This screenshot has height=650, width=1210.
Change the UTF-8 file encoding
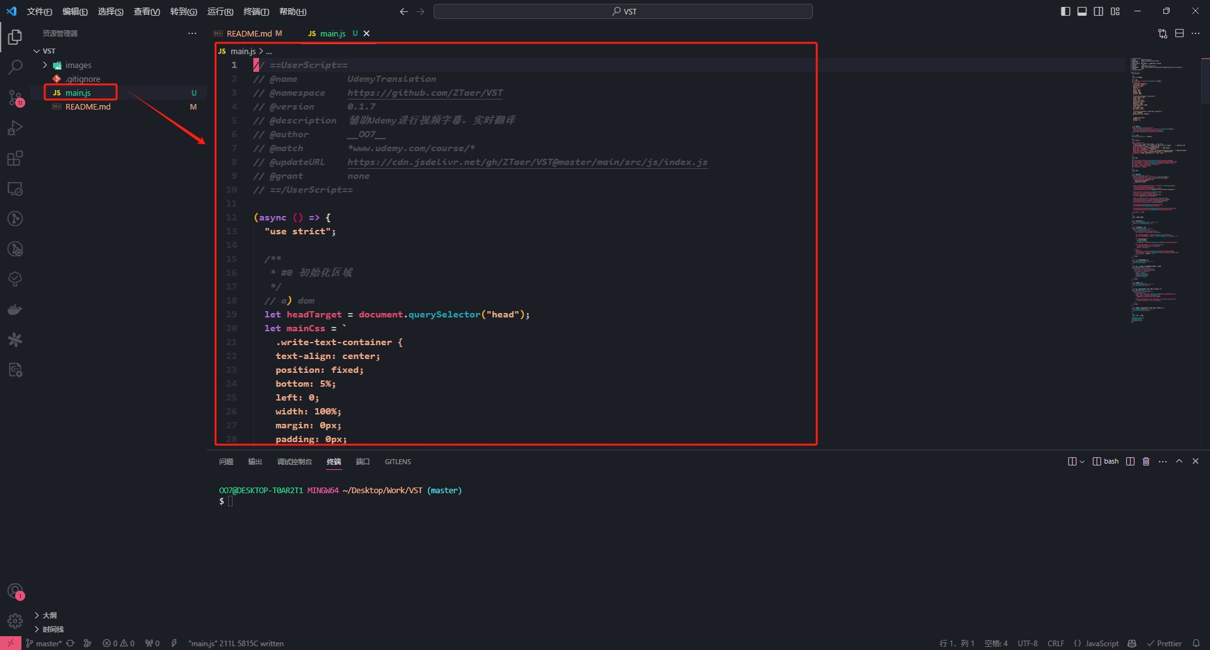[1027, 643]
